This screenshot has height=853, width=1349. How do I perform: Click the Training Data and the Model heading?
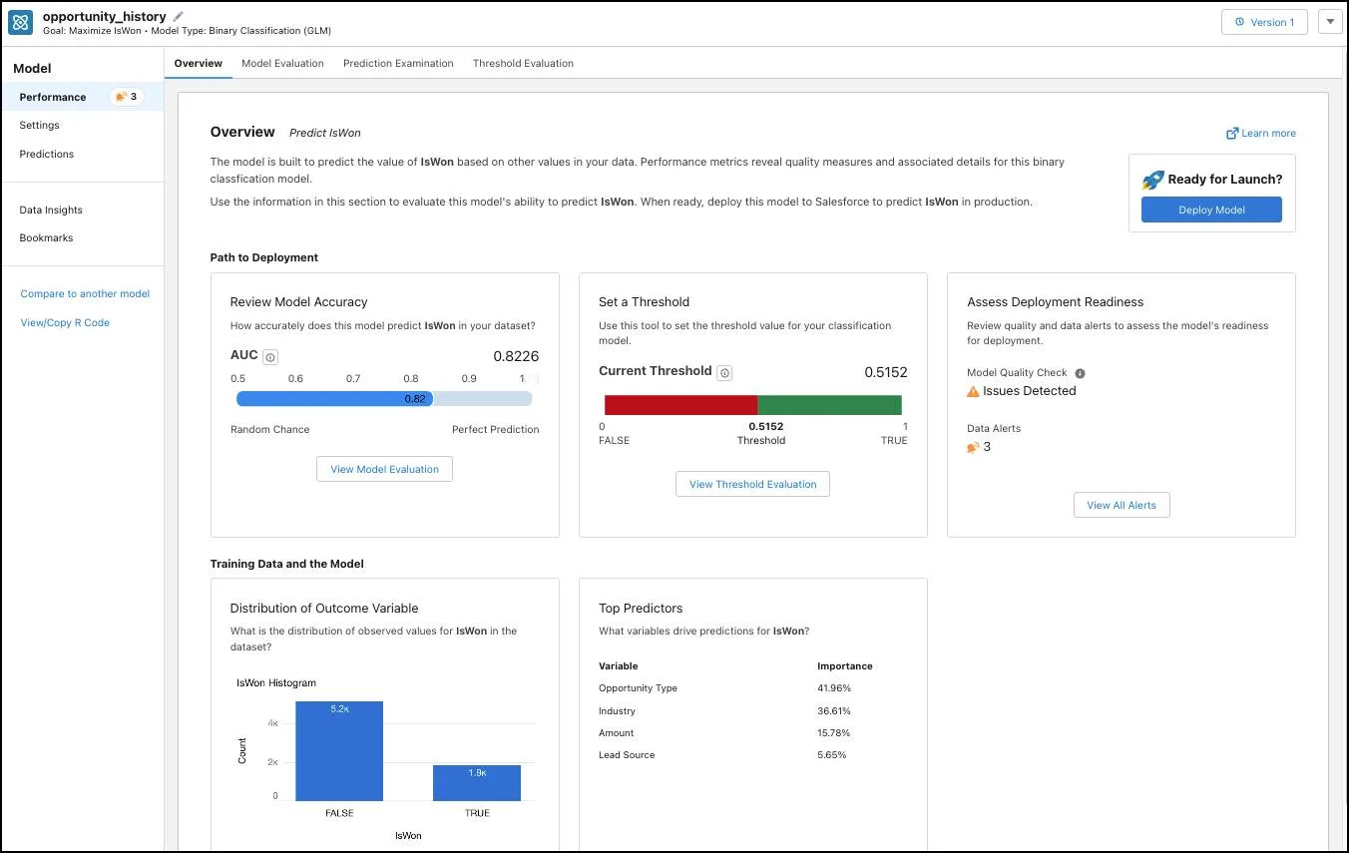point(287,564)
